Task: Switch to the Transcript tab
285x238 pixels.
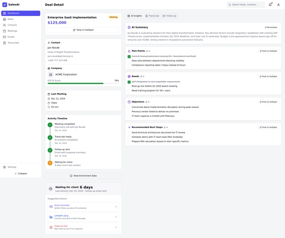Action: [152, 16]
